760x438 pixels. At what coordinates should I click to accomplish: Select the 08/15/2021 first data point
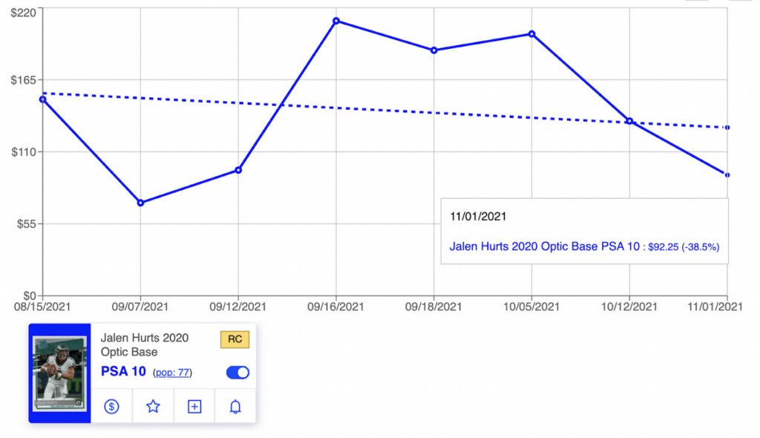[x=42, y=99]
